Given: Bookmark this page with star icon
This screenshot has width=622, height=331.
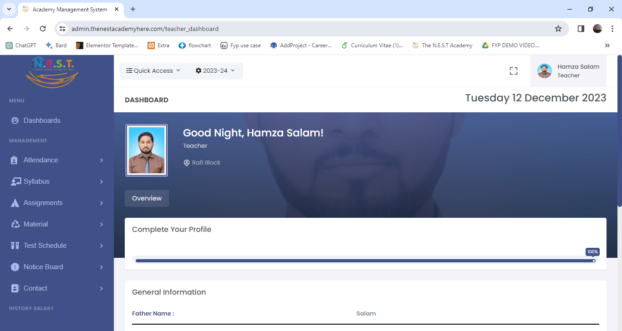Looking at the screenshot, I should coord(558,29).
